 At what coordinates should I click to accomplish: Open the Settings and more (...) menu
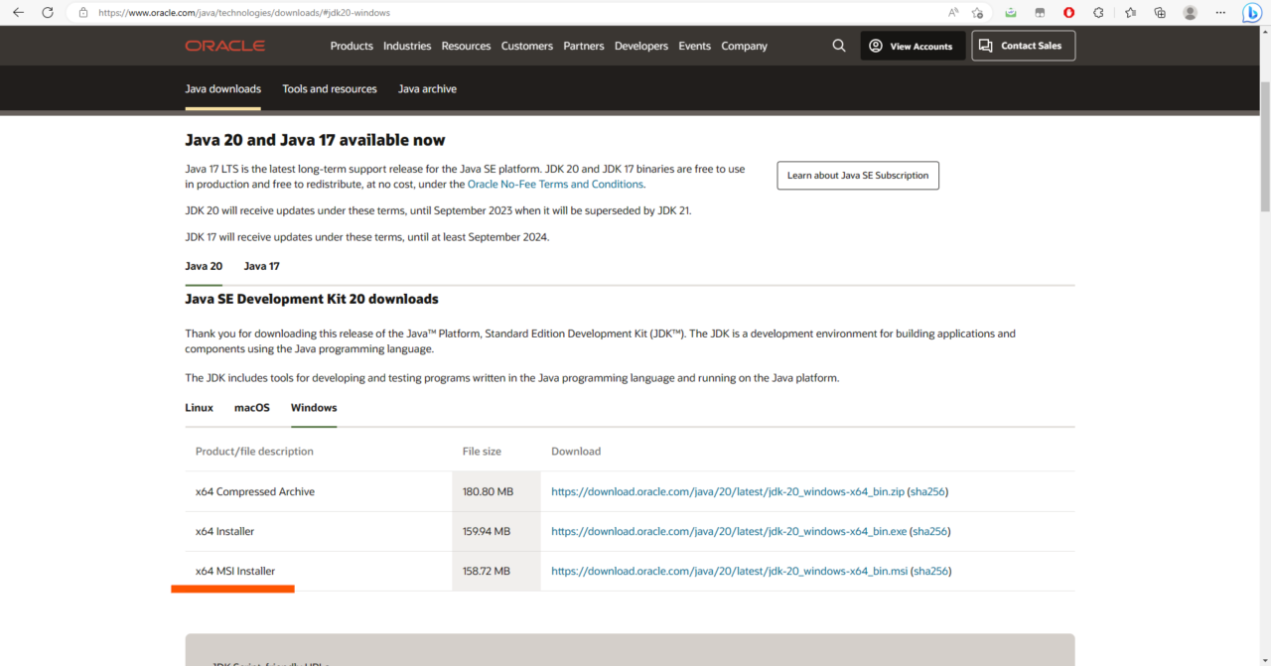click(x=1220, y=12)
